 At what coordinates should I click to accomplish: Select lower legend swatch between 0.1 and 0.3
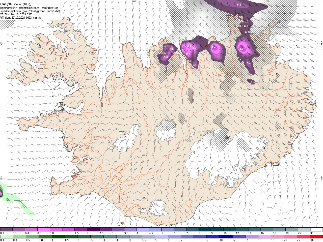7,236
